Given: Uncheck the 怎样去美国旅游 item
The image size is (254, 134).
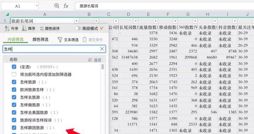Looking at the screenshot, I should (14, 112).
